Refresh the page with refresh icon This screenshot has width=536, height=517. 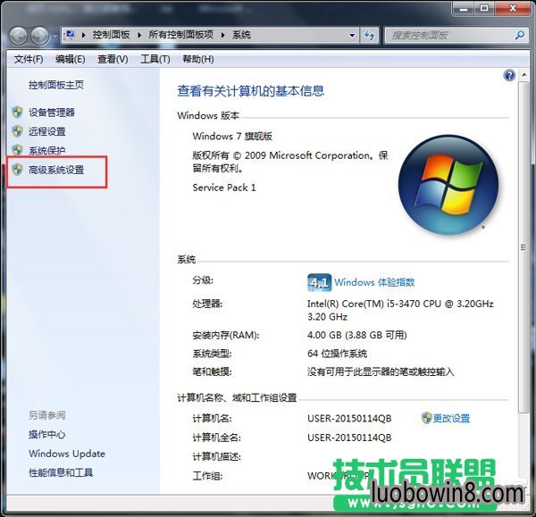(x=369, y=35)
